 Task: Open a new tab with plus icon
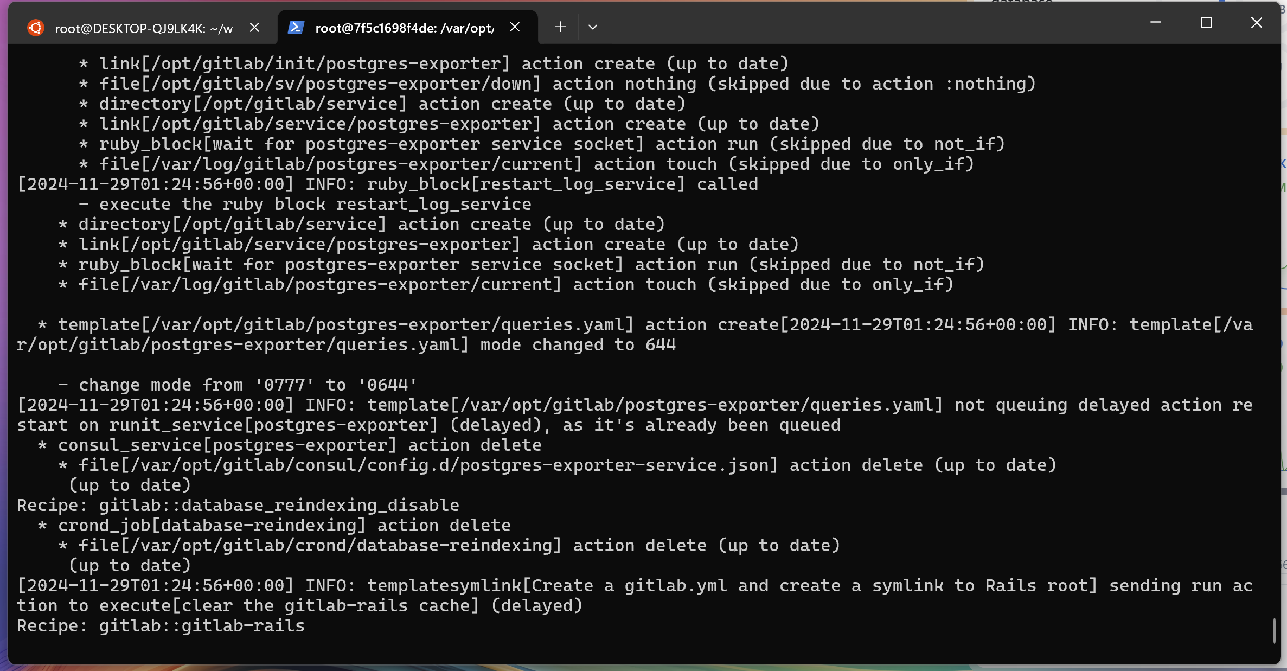(x=560, y=27)
